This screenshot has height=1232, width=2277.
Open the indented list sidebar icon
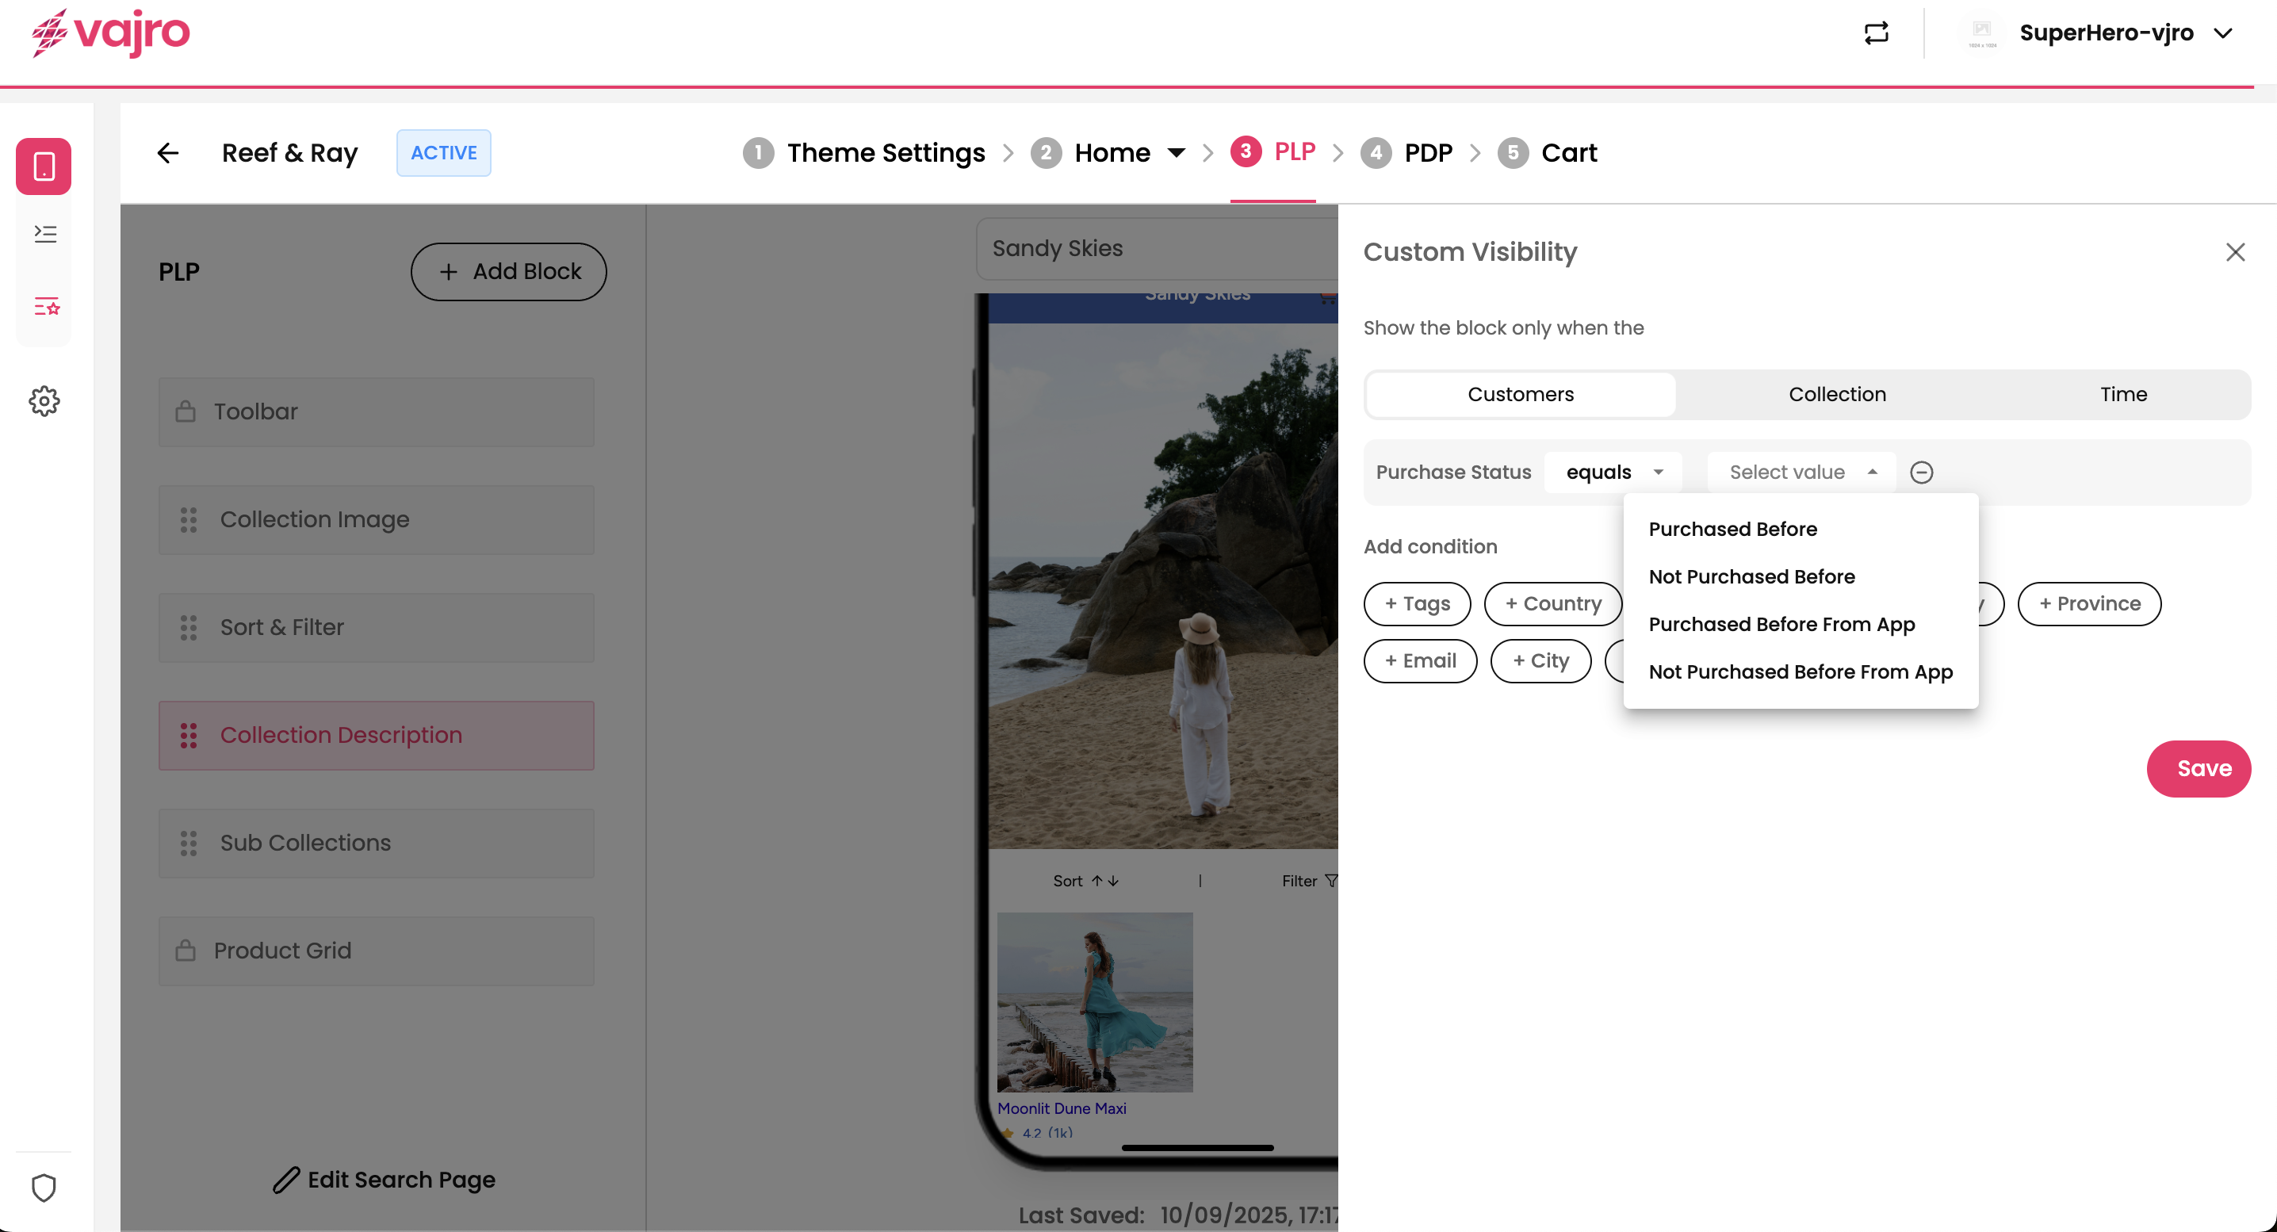[x=45, y=233]
